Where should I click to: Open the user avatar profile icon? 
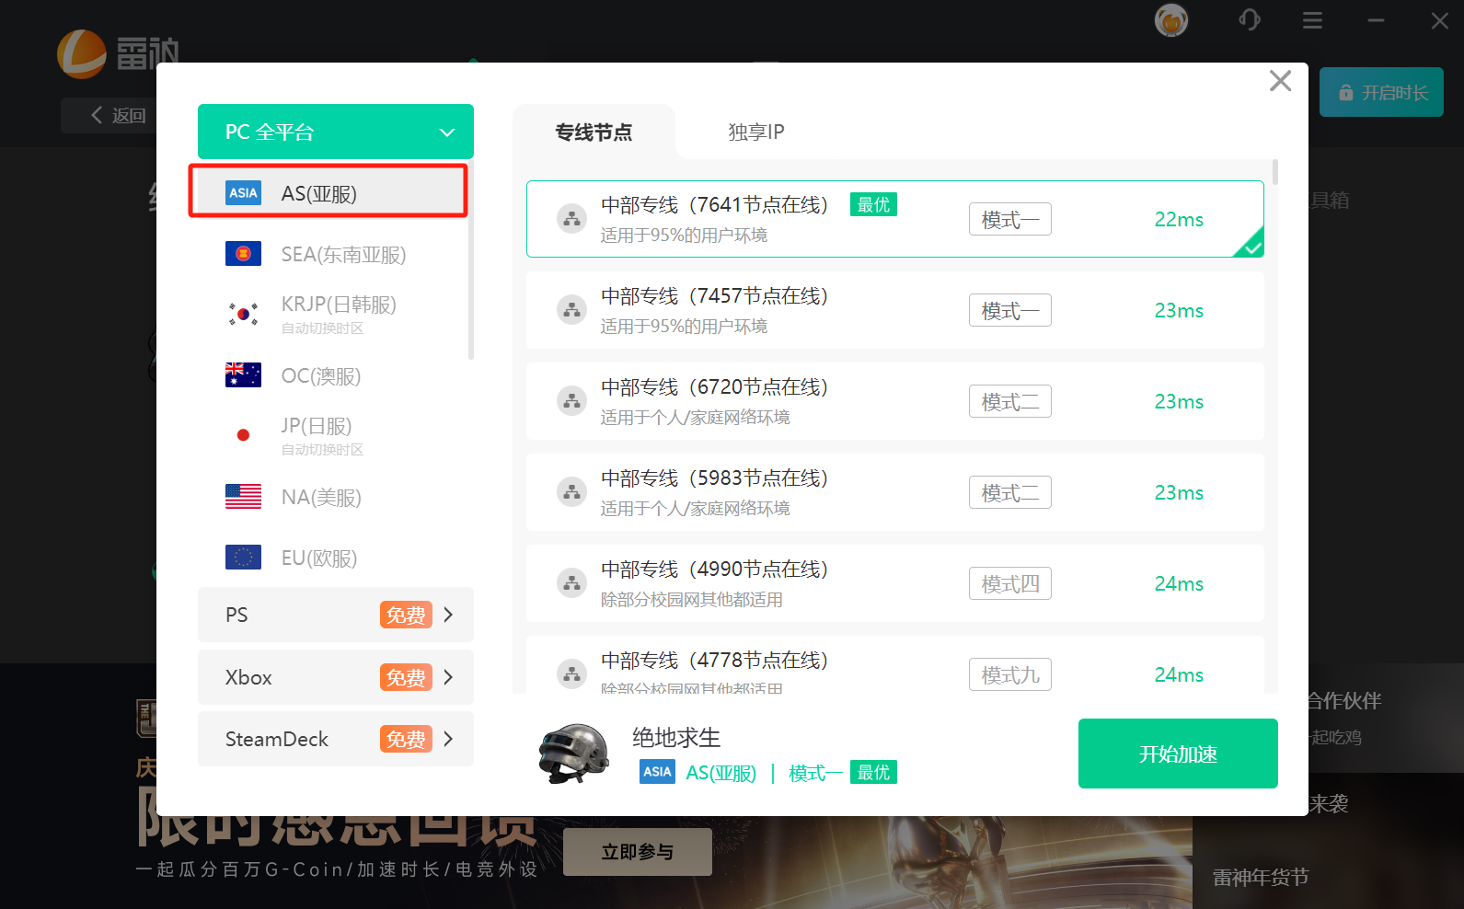pos(1171,19)
